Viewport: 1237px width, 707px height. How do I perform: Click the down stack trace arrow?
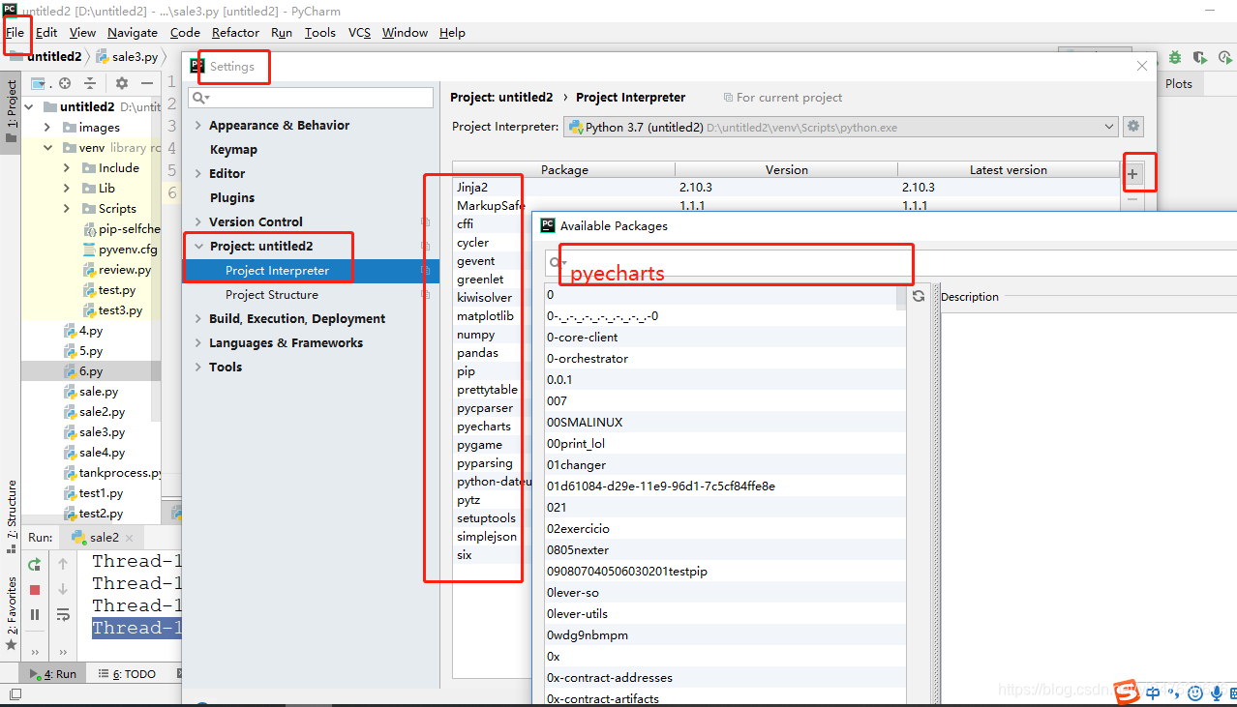point(63,589)
